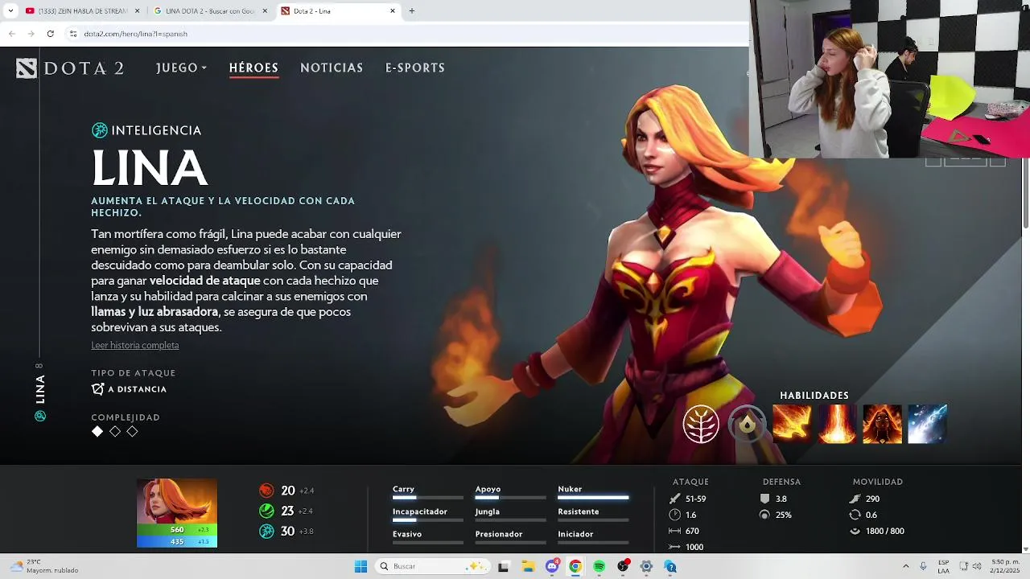
Task: Switch to the LINA DOTA 2 Google search tab
Action: click(209, 11)
